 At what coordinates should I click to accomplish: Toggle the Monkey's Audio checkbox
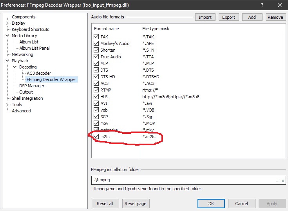(96, 43)
